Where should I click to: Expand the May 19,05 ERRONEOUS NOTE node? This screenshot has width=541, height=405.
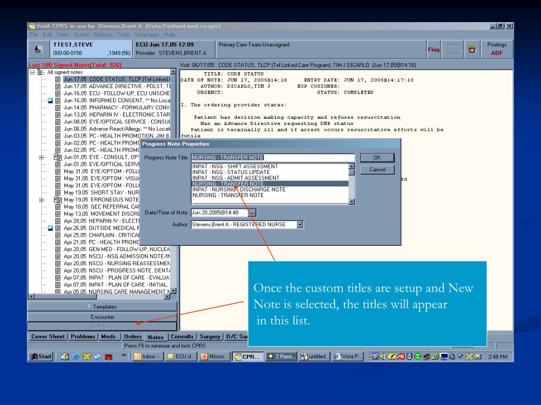41,200
